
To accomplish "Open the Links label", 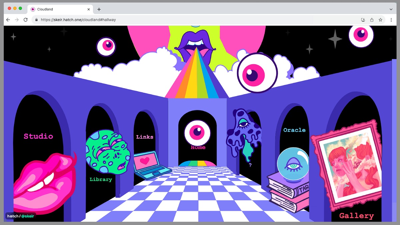I will 145,137.
